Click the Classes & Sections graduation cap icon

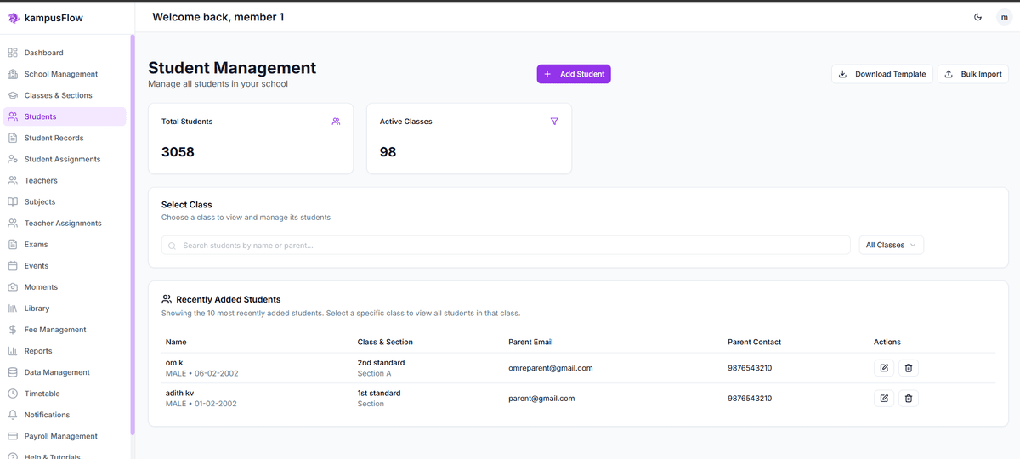coord(13,95)
